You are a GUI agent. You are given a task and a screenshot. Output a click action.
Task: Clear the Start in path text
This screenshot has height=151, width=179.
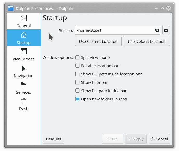[x=157, y=30]
